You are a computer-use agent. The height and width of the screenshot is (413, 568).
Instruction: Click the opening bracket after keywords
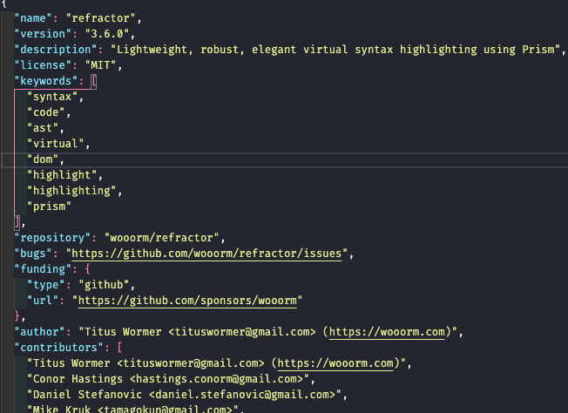pyautogui.click(x=94, y=81)
